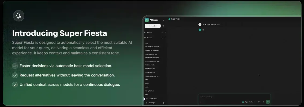Screen dimensions: 304x107
Task: Add a new project with plus icon
Action: (x=162, y=38)
